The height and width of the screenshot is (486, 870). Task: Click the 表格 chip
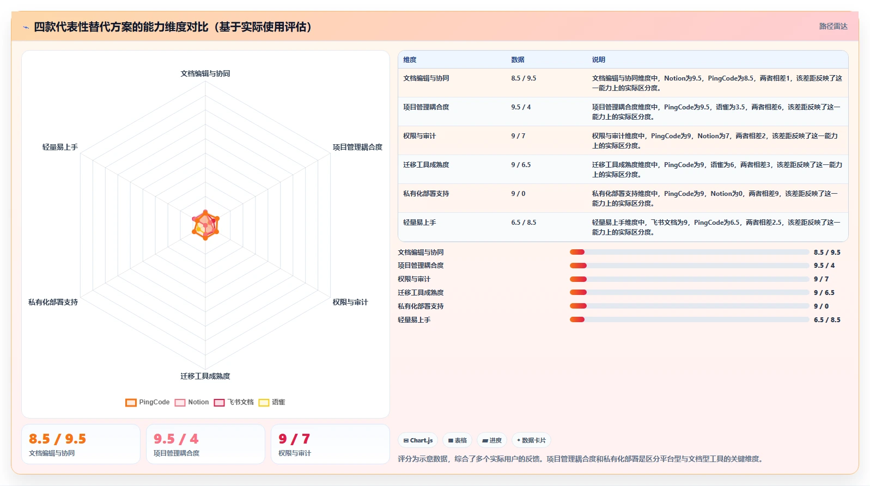pos(457,440)
